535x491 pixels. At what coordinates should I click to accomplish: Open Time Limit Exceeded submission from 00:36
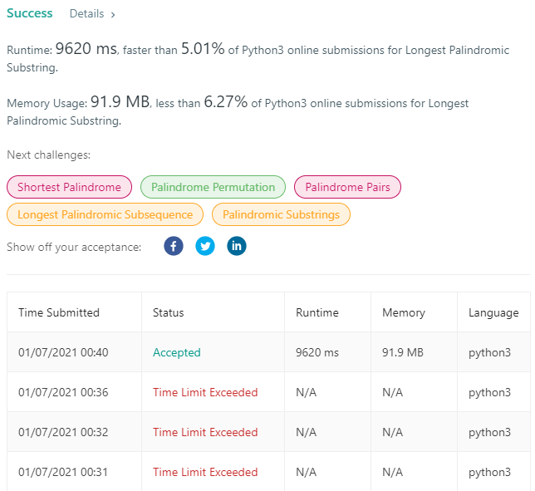pos(205,392)
